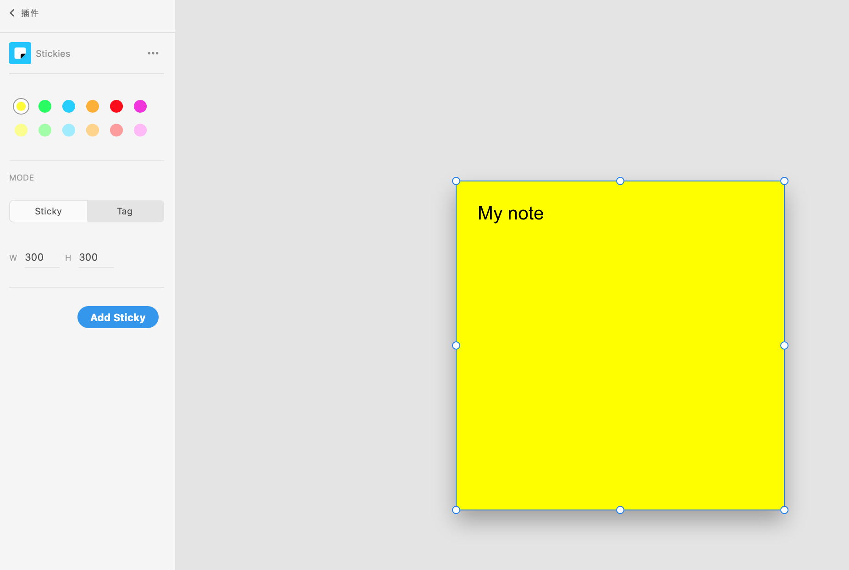Choose the red color swatch

click(116, 106)
